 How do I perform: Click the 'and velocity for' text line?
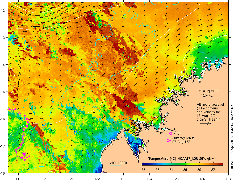pos(208,112)
